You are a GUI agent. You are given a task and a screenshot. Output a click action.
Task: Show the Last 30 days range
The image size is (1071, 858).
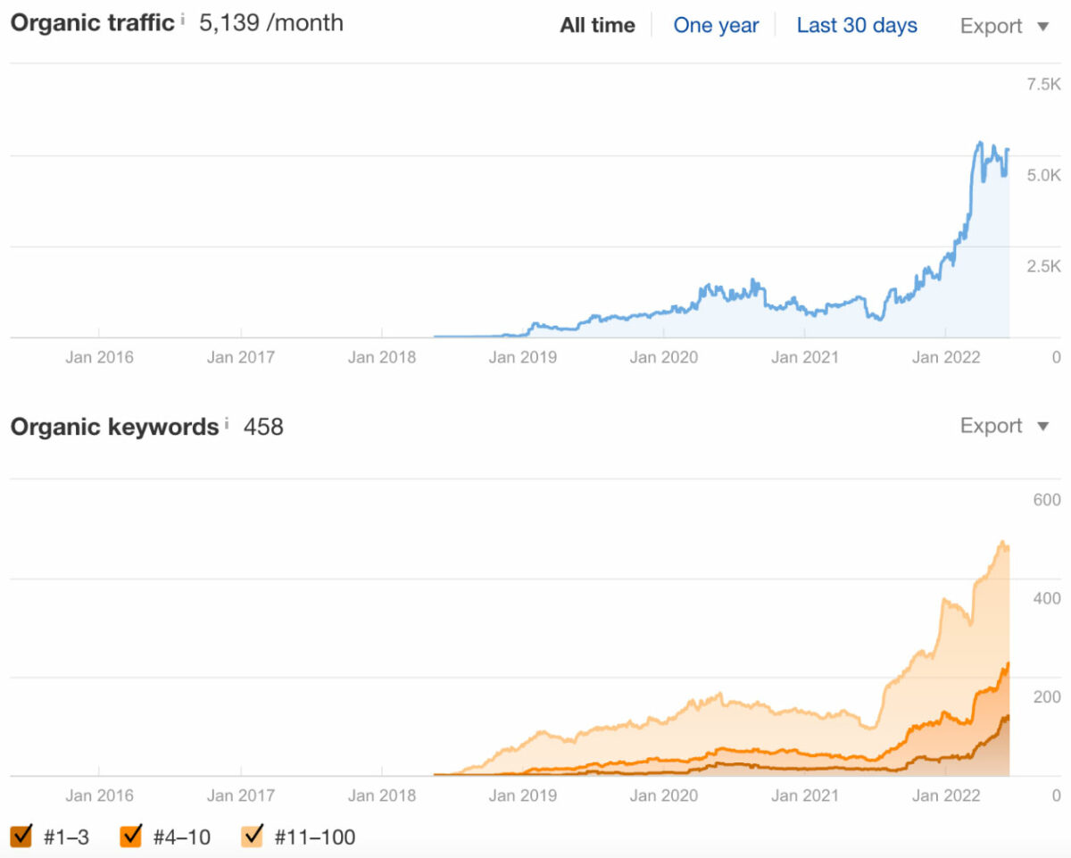[857, 26]
